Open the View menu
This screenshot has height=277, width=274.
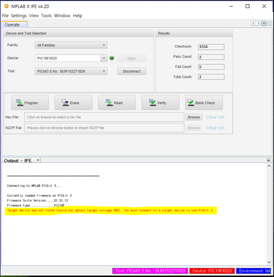pyautogui.click(x=34, y=16)
